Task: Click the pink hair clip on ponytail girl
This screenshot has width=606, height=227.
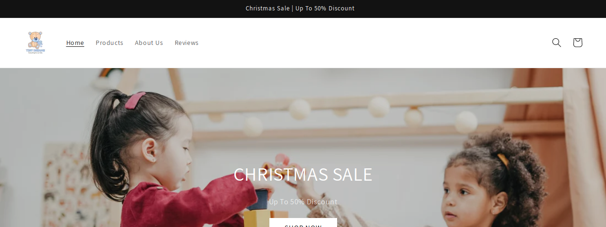Action: pyautogui.click(x=135, y=100)
